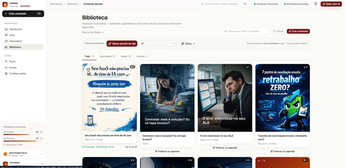Click Gerar com IA button
The image size is (345, 168).
331,4
